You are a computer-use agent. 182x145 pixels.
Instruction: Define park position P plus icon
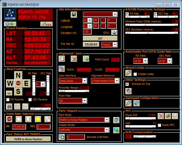tap(116, 130)
